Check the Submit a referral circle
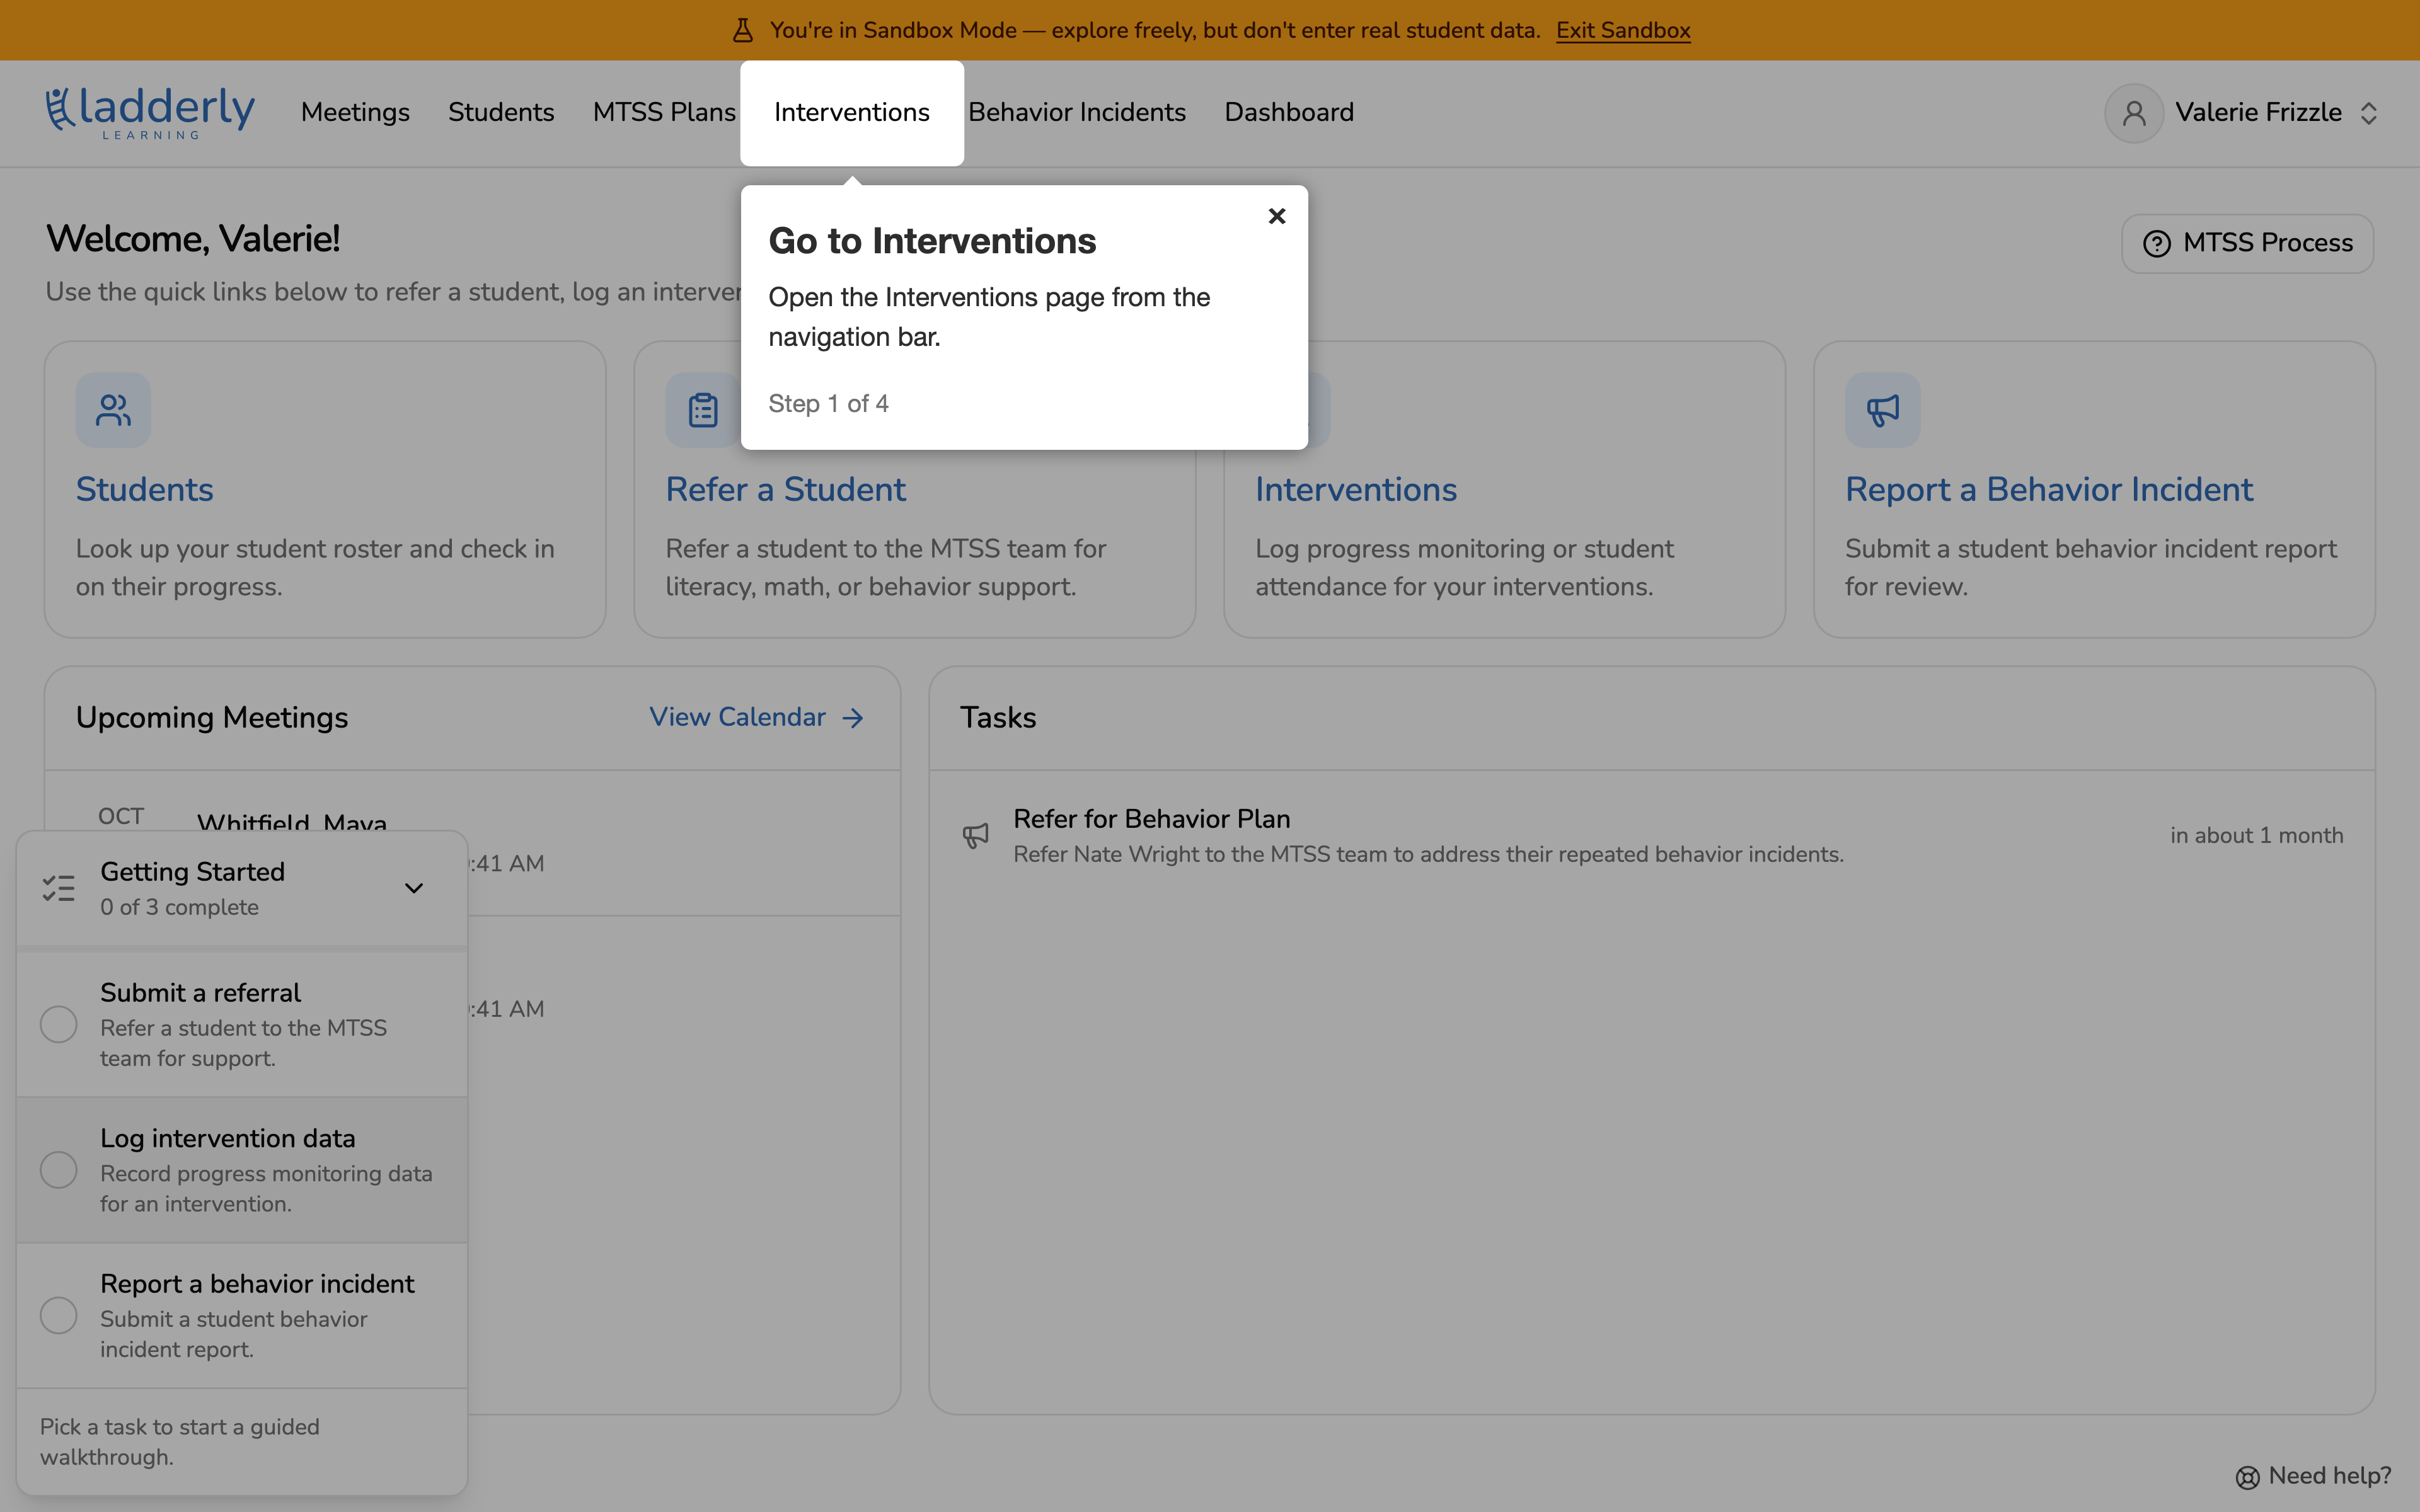Image resolution: width=2420 pixels, height=1512 pixels. tap(59, 1024)
